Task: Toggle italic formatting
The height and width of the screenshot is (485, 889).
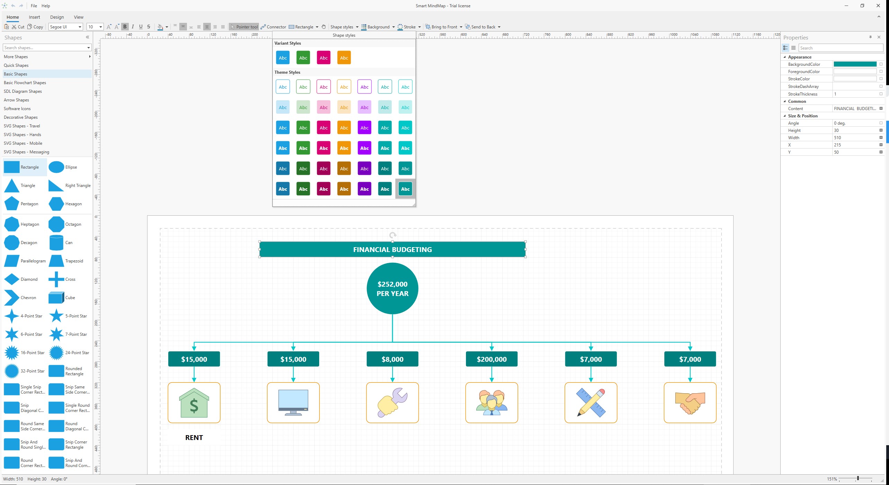Action: coord(133,27)
